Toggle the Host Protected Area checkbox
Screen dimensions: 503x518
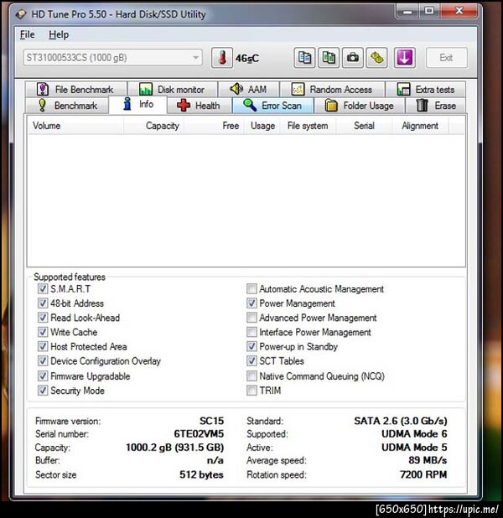tap(43, 346)
